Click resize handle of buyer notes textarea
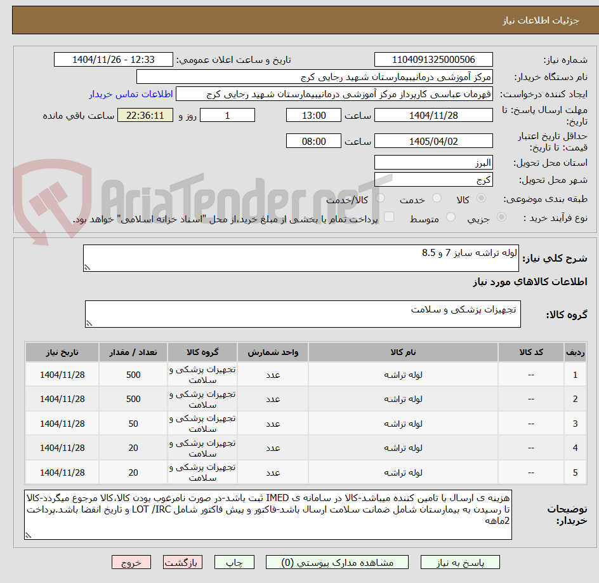The height and width of the screenshot is (583, 599). click(28, 535)
